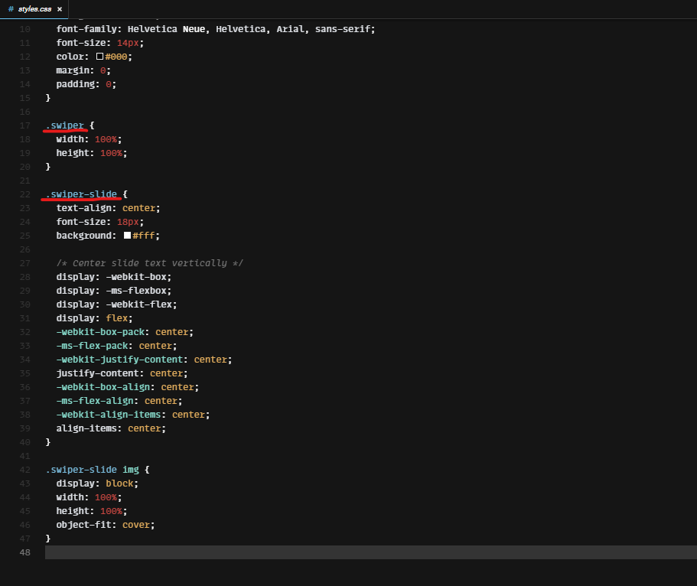Click the cover value of object-fit
697x586 pixels.
point(136,524)
